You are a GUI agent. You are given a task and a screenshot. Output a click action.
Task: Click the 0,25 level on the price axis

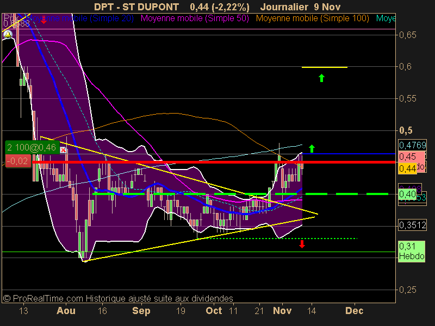click(407, 290)
